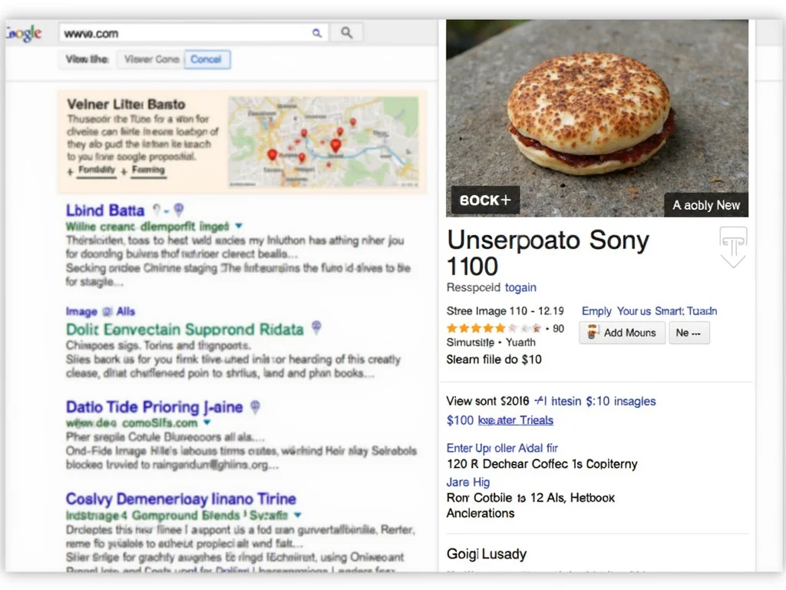Select the Concel tab
The image size is (786, 590).
click(x=206, y=59)
